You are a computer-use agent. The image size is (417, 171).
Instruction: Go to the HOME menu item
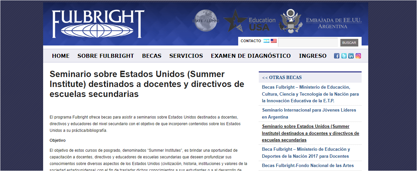click(x=61, y=56)
